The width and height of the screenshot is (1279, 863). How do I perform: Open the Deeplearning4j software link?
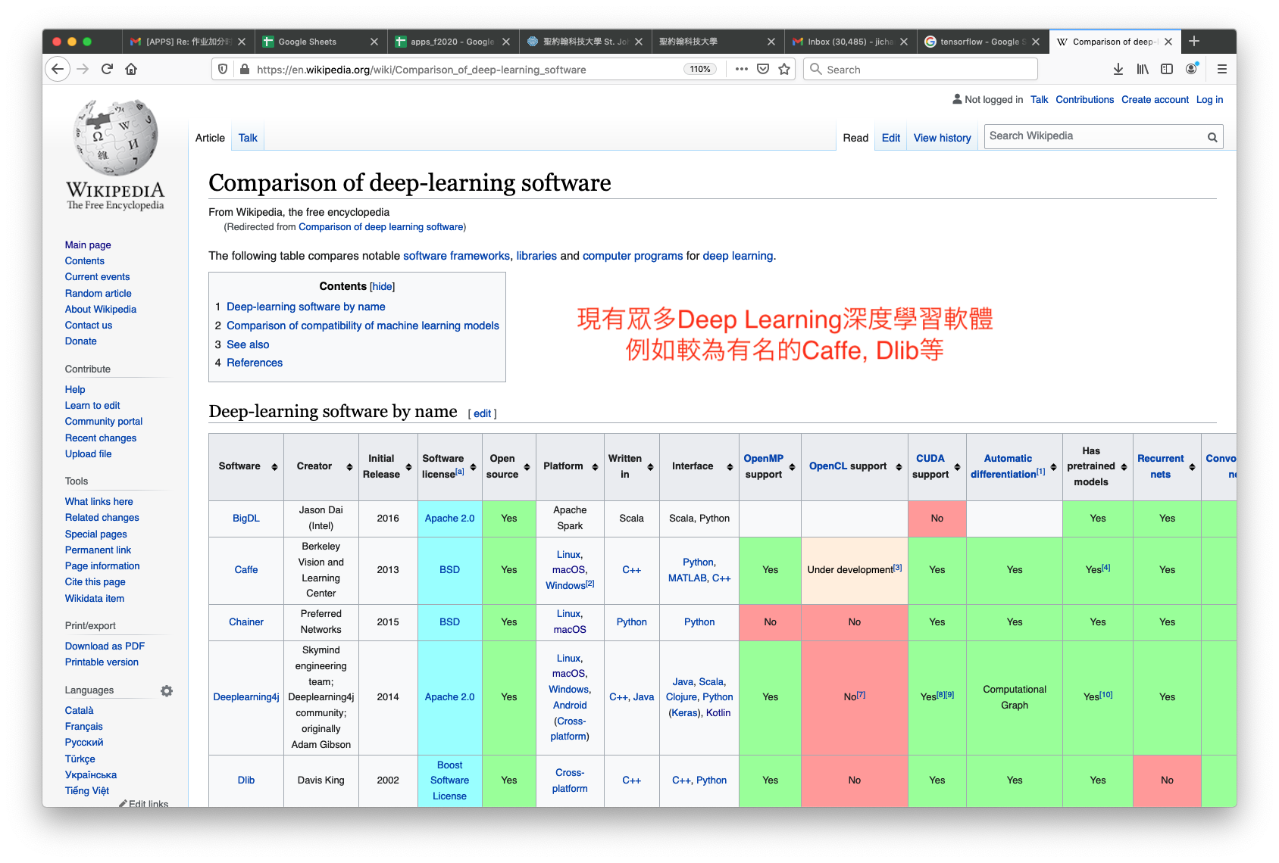[246, 697]
